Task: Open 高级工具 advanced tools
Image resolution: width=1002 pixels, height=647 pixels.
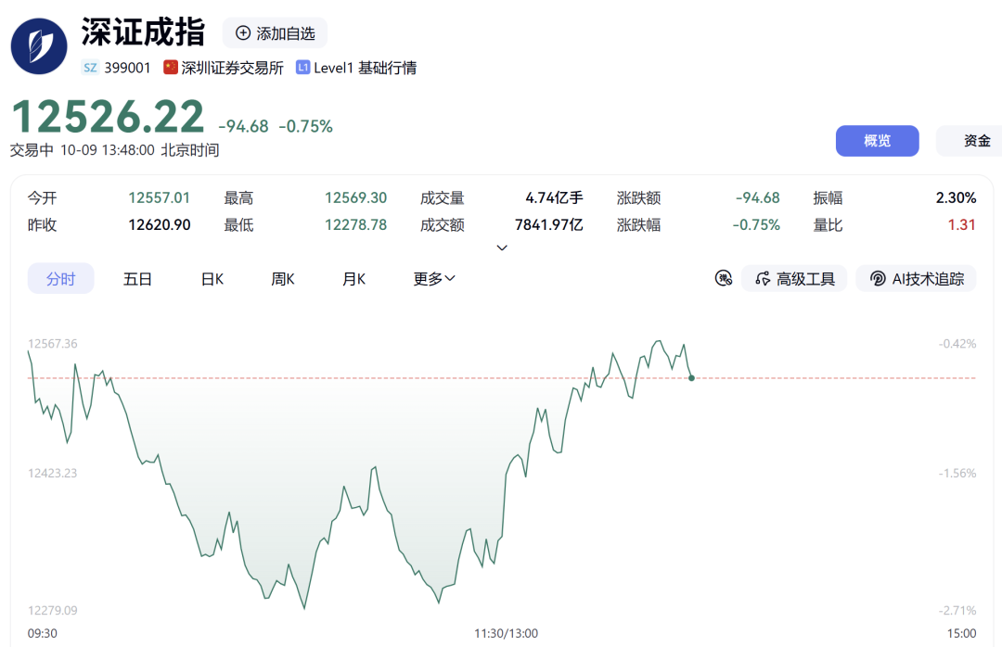Action: pyautogui.click(x=794, y=278)
